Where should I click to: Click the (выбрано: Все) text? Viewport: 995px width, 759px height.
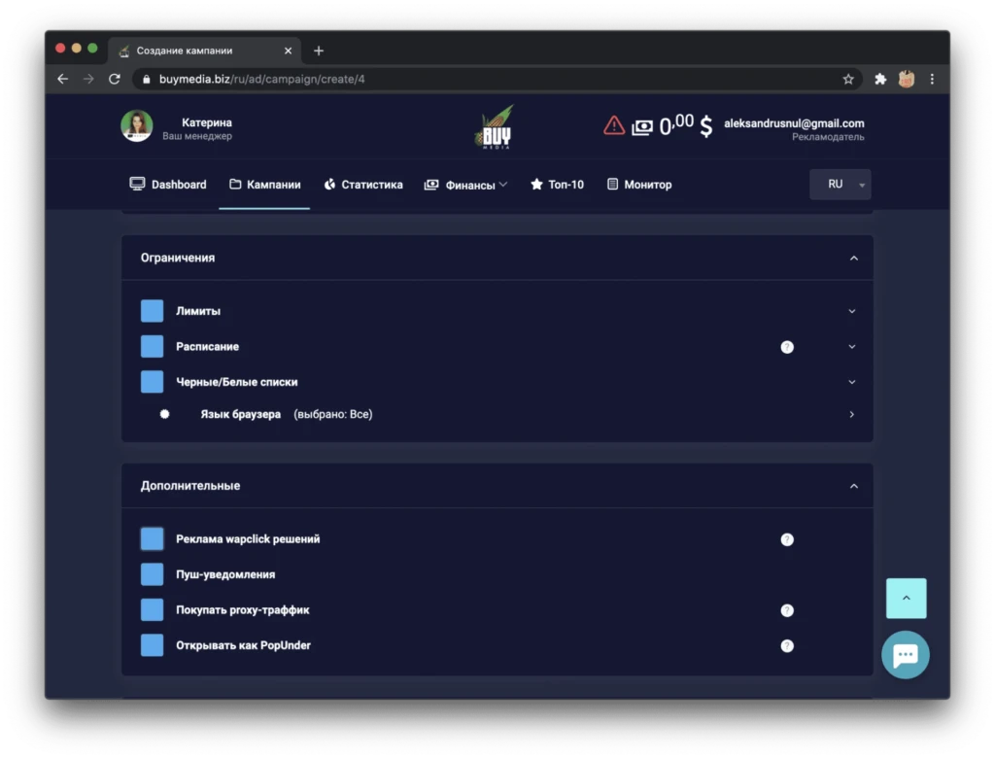(333, 414)
